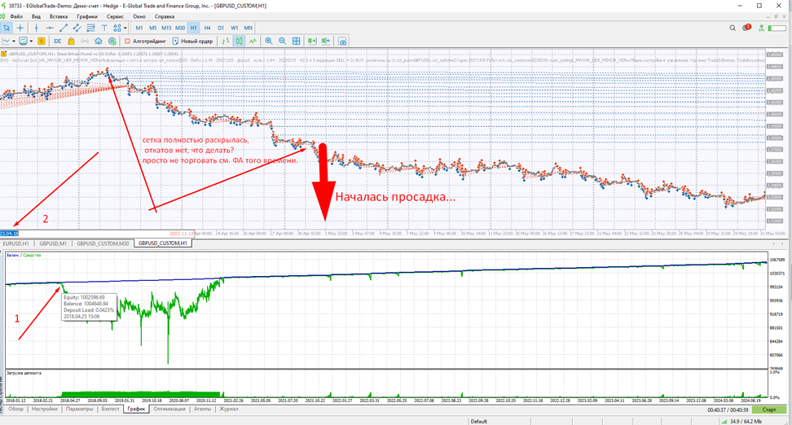Screen dimensions: 792x425
Task: Switch chart to M30 timeframe
Action: click(x=180, y=28)
